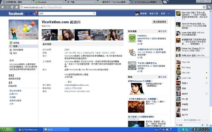Focus the Facebook search input field
212x132 pixels.
pos(66,14)
